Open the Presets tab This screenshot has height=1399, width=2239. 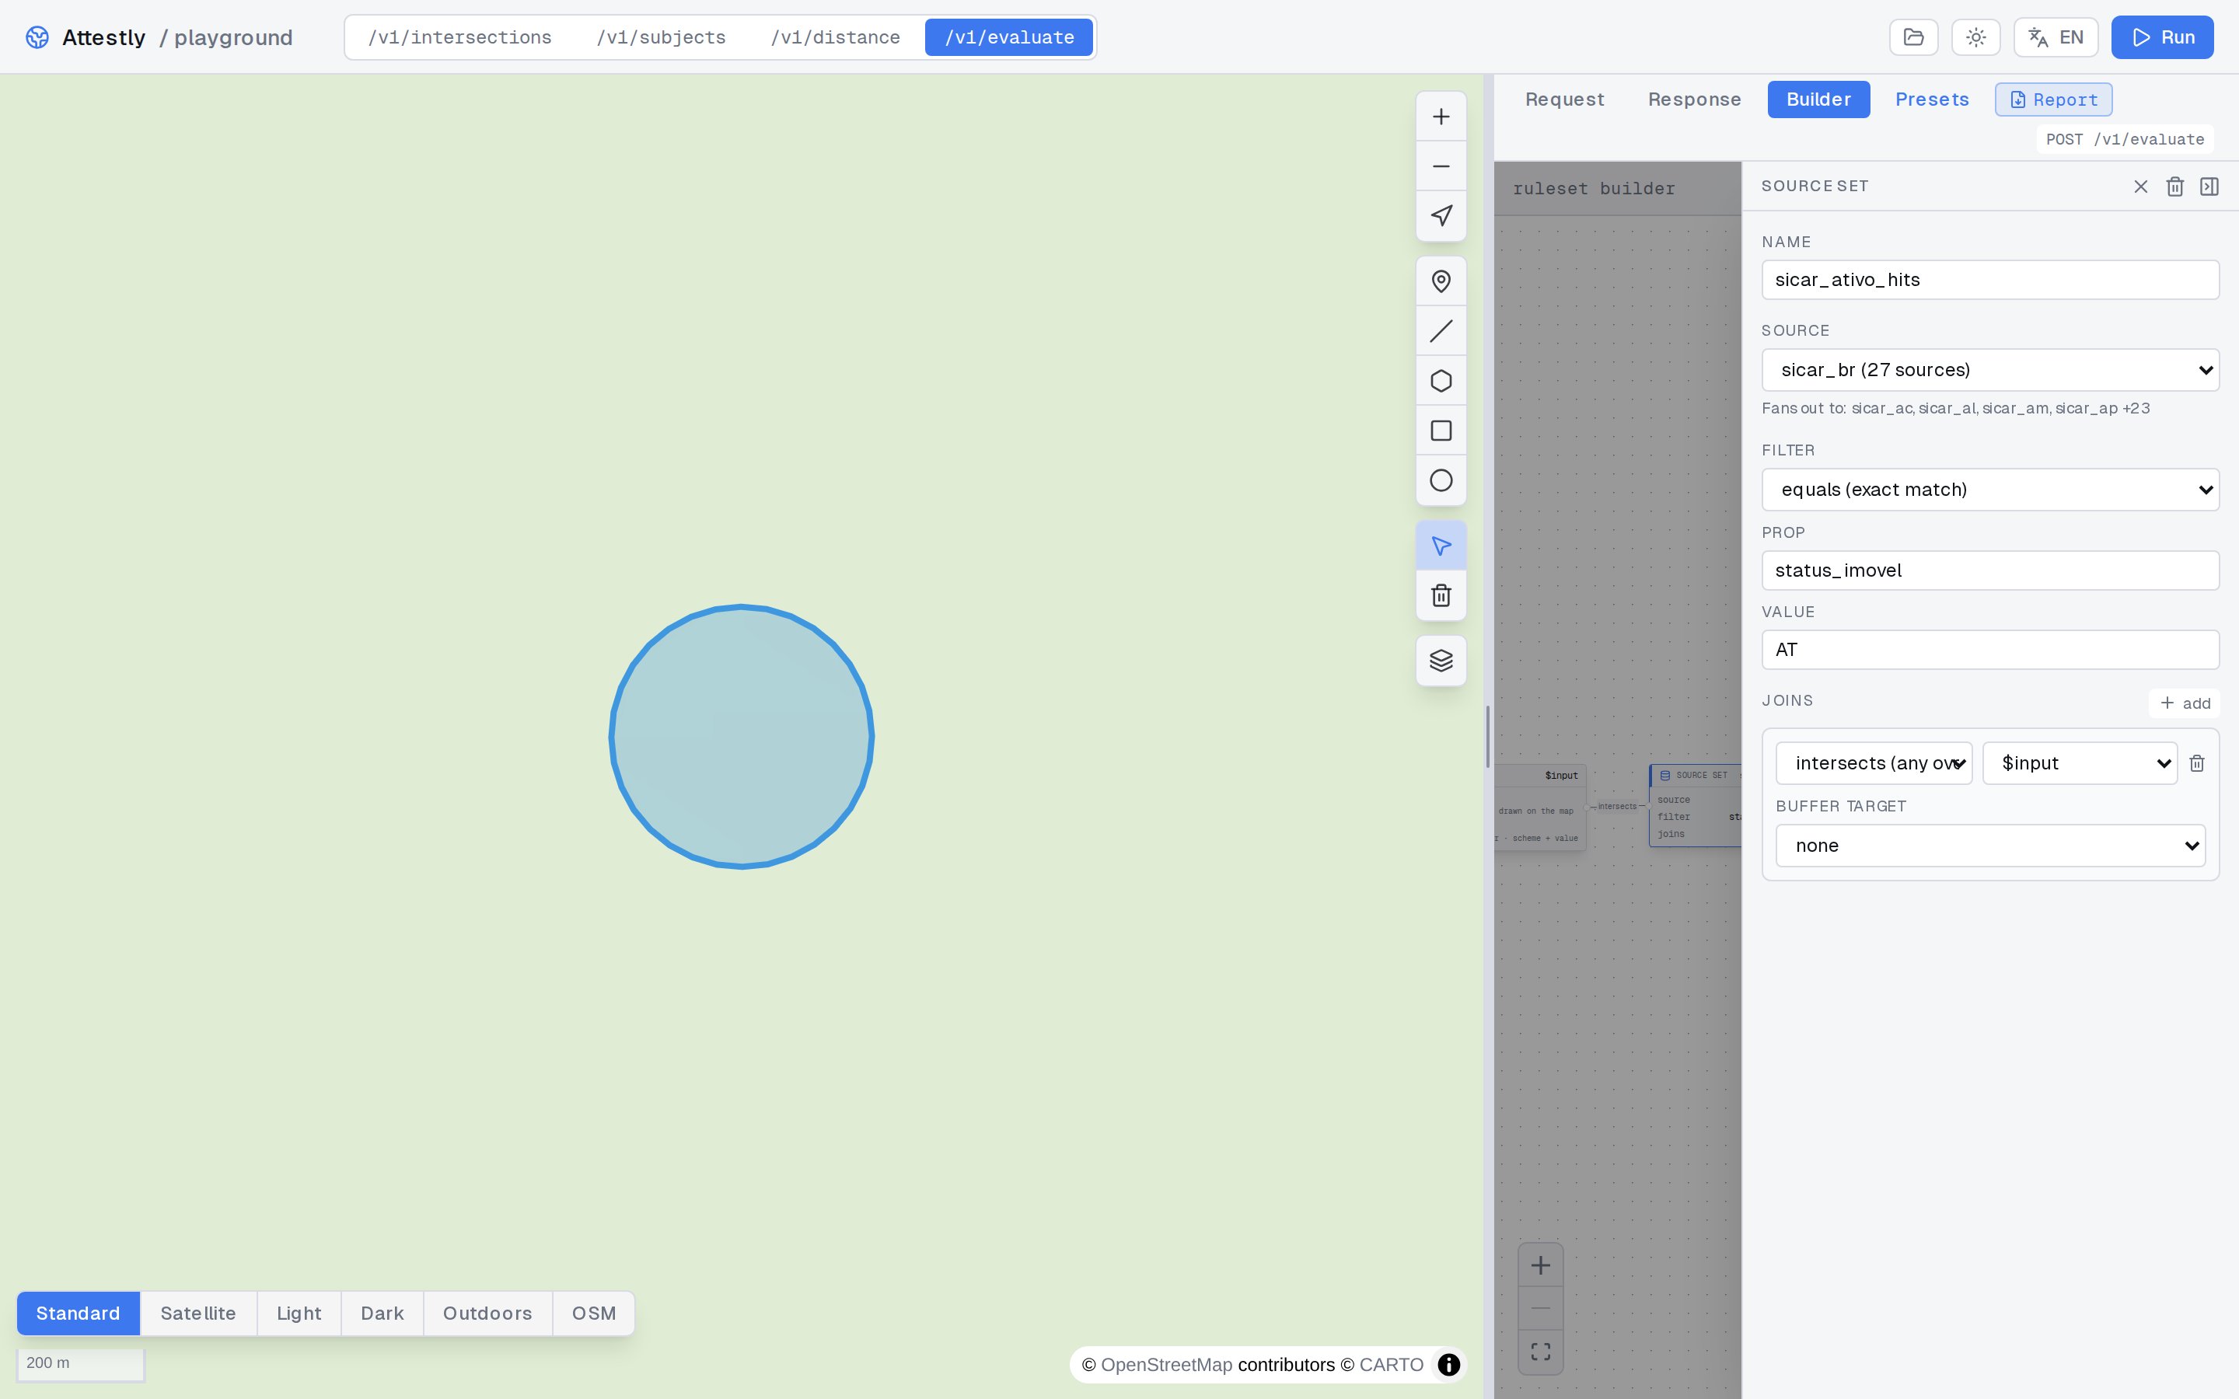(1932, 100)
